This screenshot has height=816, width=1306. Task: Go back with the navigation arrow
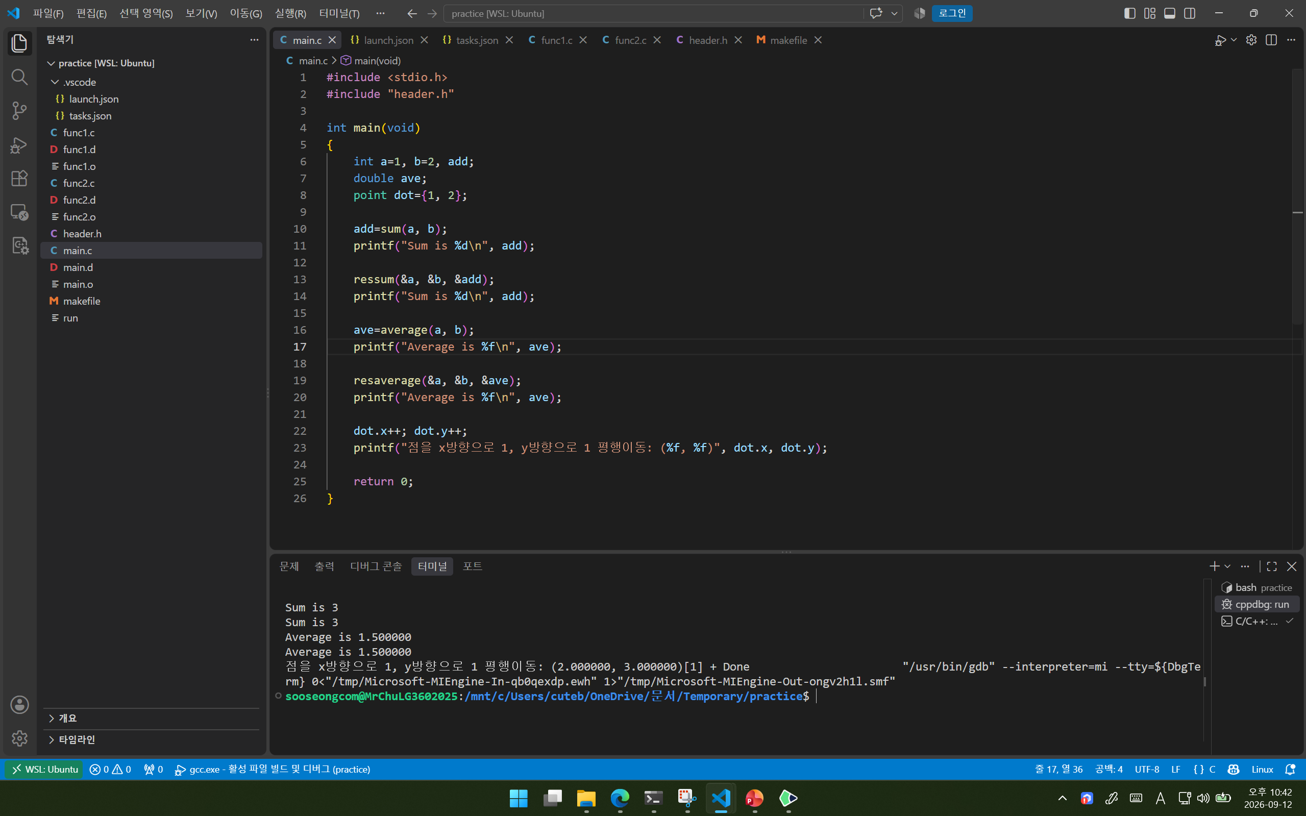[x=412, y=13]
